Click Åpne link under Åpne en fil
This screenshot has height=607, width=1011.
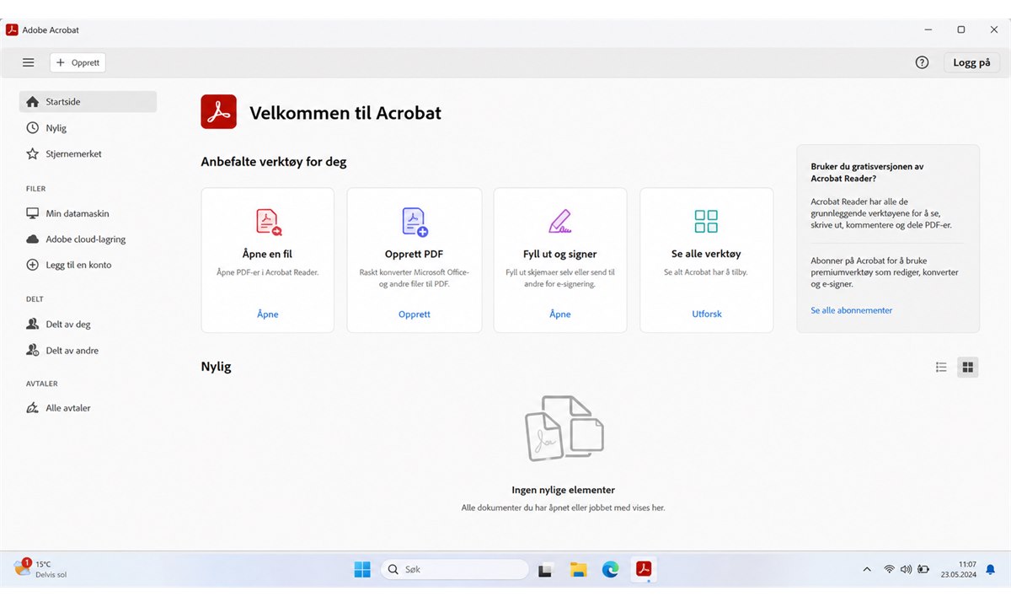[268, 314]
